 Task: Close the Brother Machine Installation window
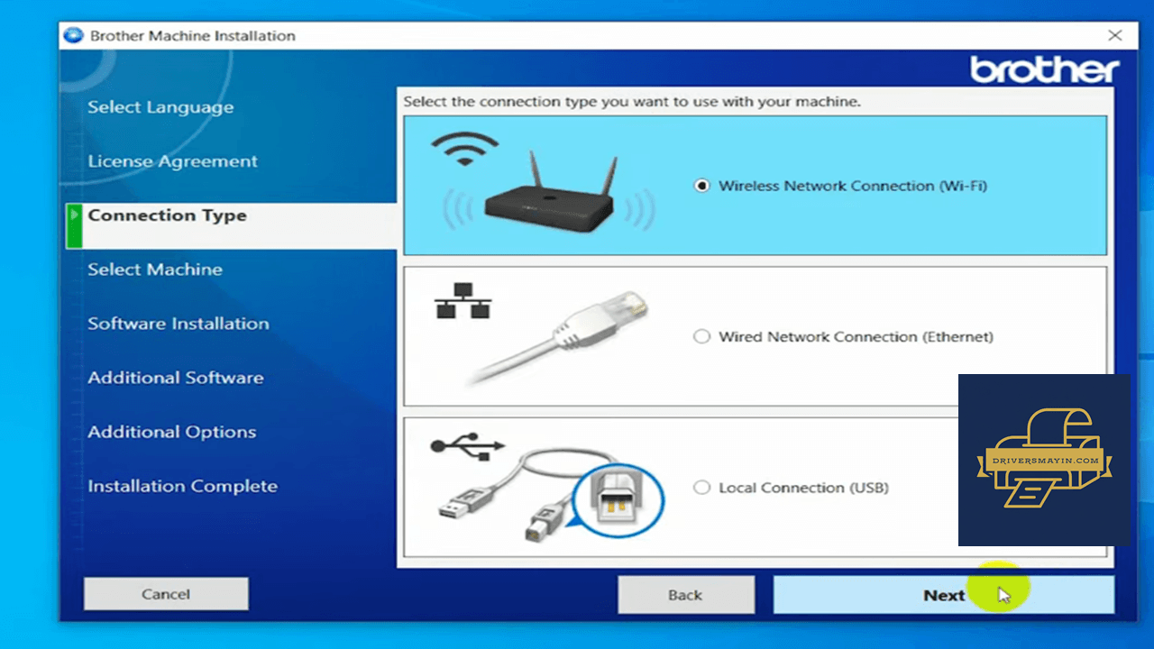pos(1115,36)
